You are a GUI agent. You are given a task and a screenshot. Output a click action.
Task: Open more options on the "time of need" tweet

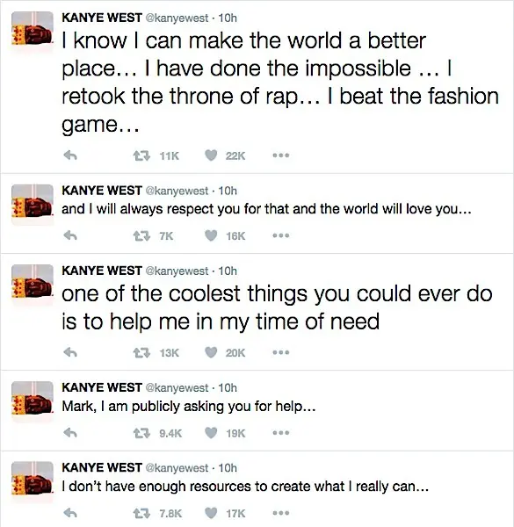(281, 352)
